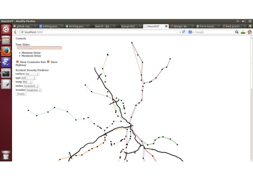Screen dimensions: 253x180
Task: Open a new tab with green plus
Action: point(250,26)
